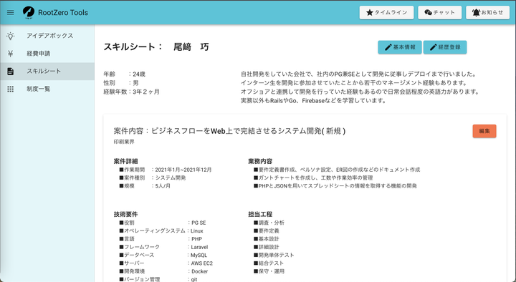This screenshot has width=516, height=282.
Task: Click the document icon beside スキルシート
Action: 11,72
